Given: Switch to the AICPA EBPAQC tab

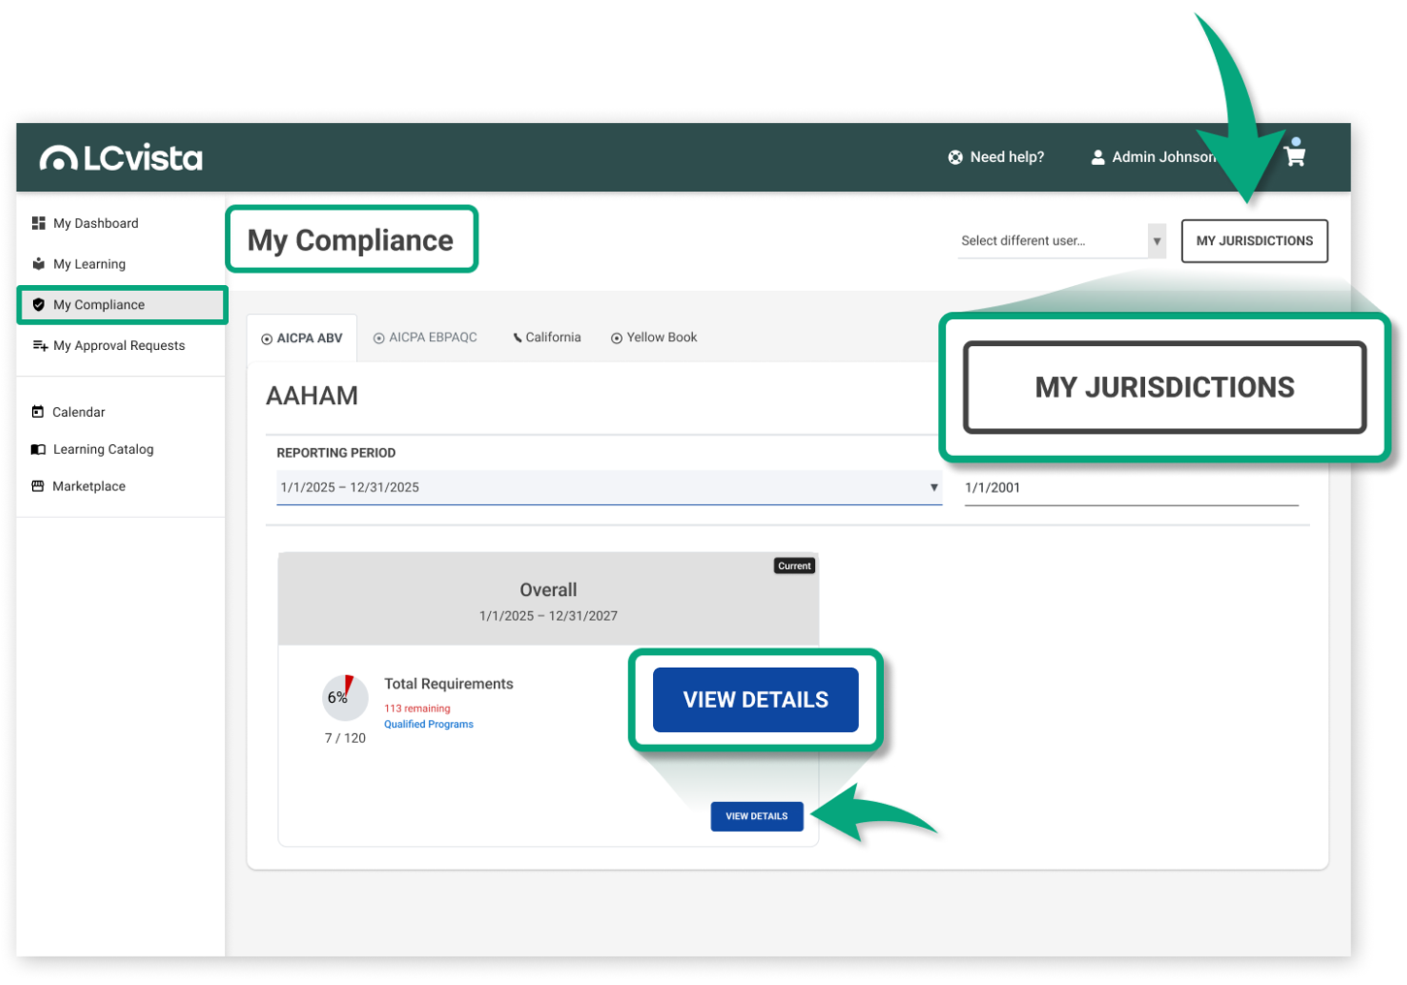Looking at the screenshot, I should click(426, 338).
